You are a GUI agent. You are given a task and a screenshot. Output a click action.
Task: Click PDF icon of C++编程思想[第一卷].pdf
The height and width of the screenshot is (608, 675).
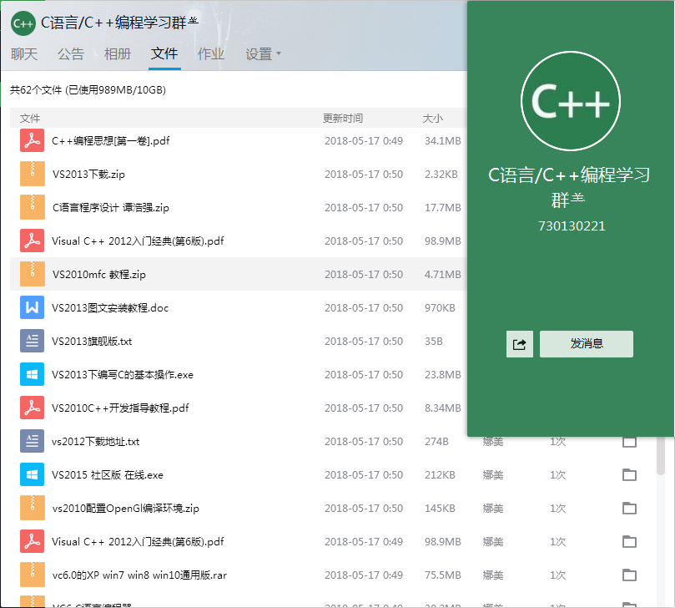(x=33, y=140)
